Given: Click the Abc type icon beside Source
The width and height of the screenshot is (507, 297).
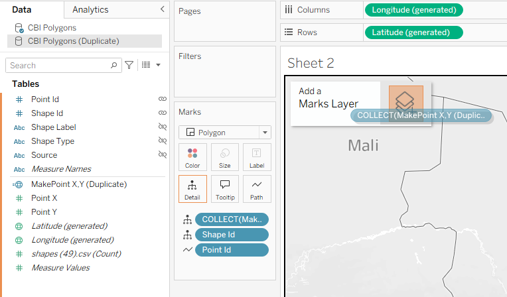Looking at the screenshot, I should [x=19, y=155].
